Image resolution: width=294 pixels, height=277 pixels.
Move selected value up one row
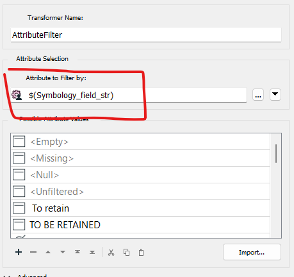48,252
